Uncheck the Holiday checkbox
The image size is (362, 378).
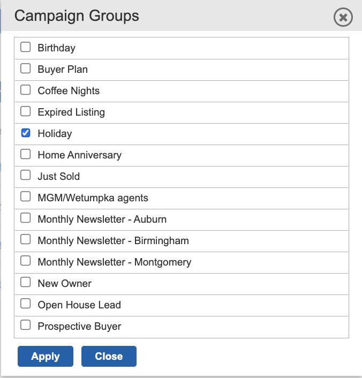[25, 133]
